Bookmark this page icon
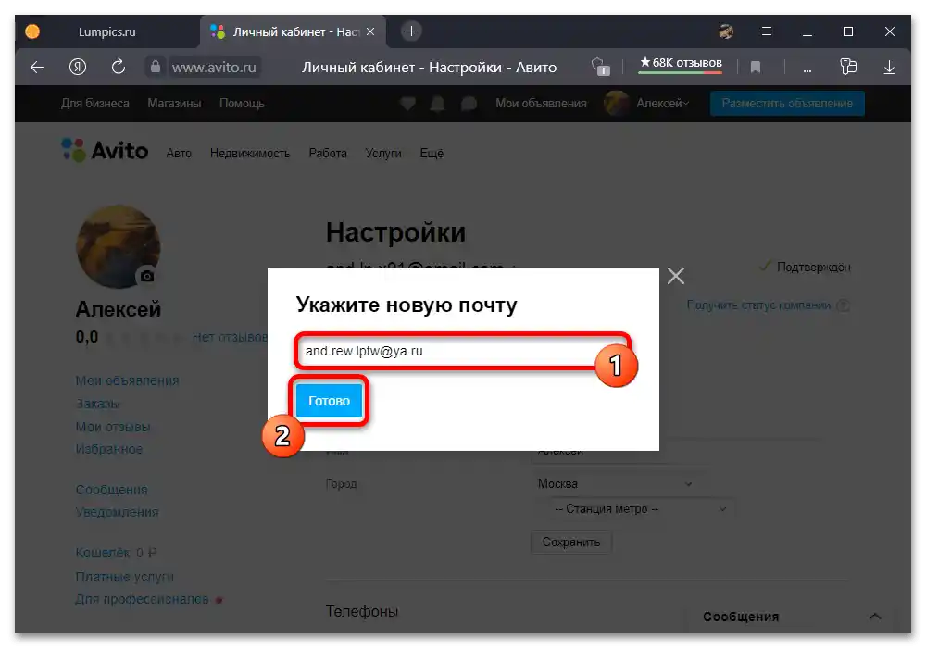Image resolution: width=926 pixels, height=648 pixels. click(x=756, y=68)
